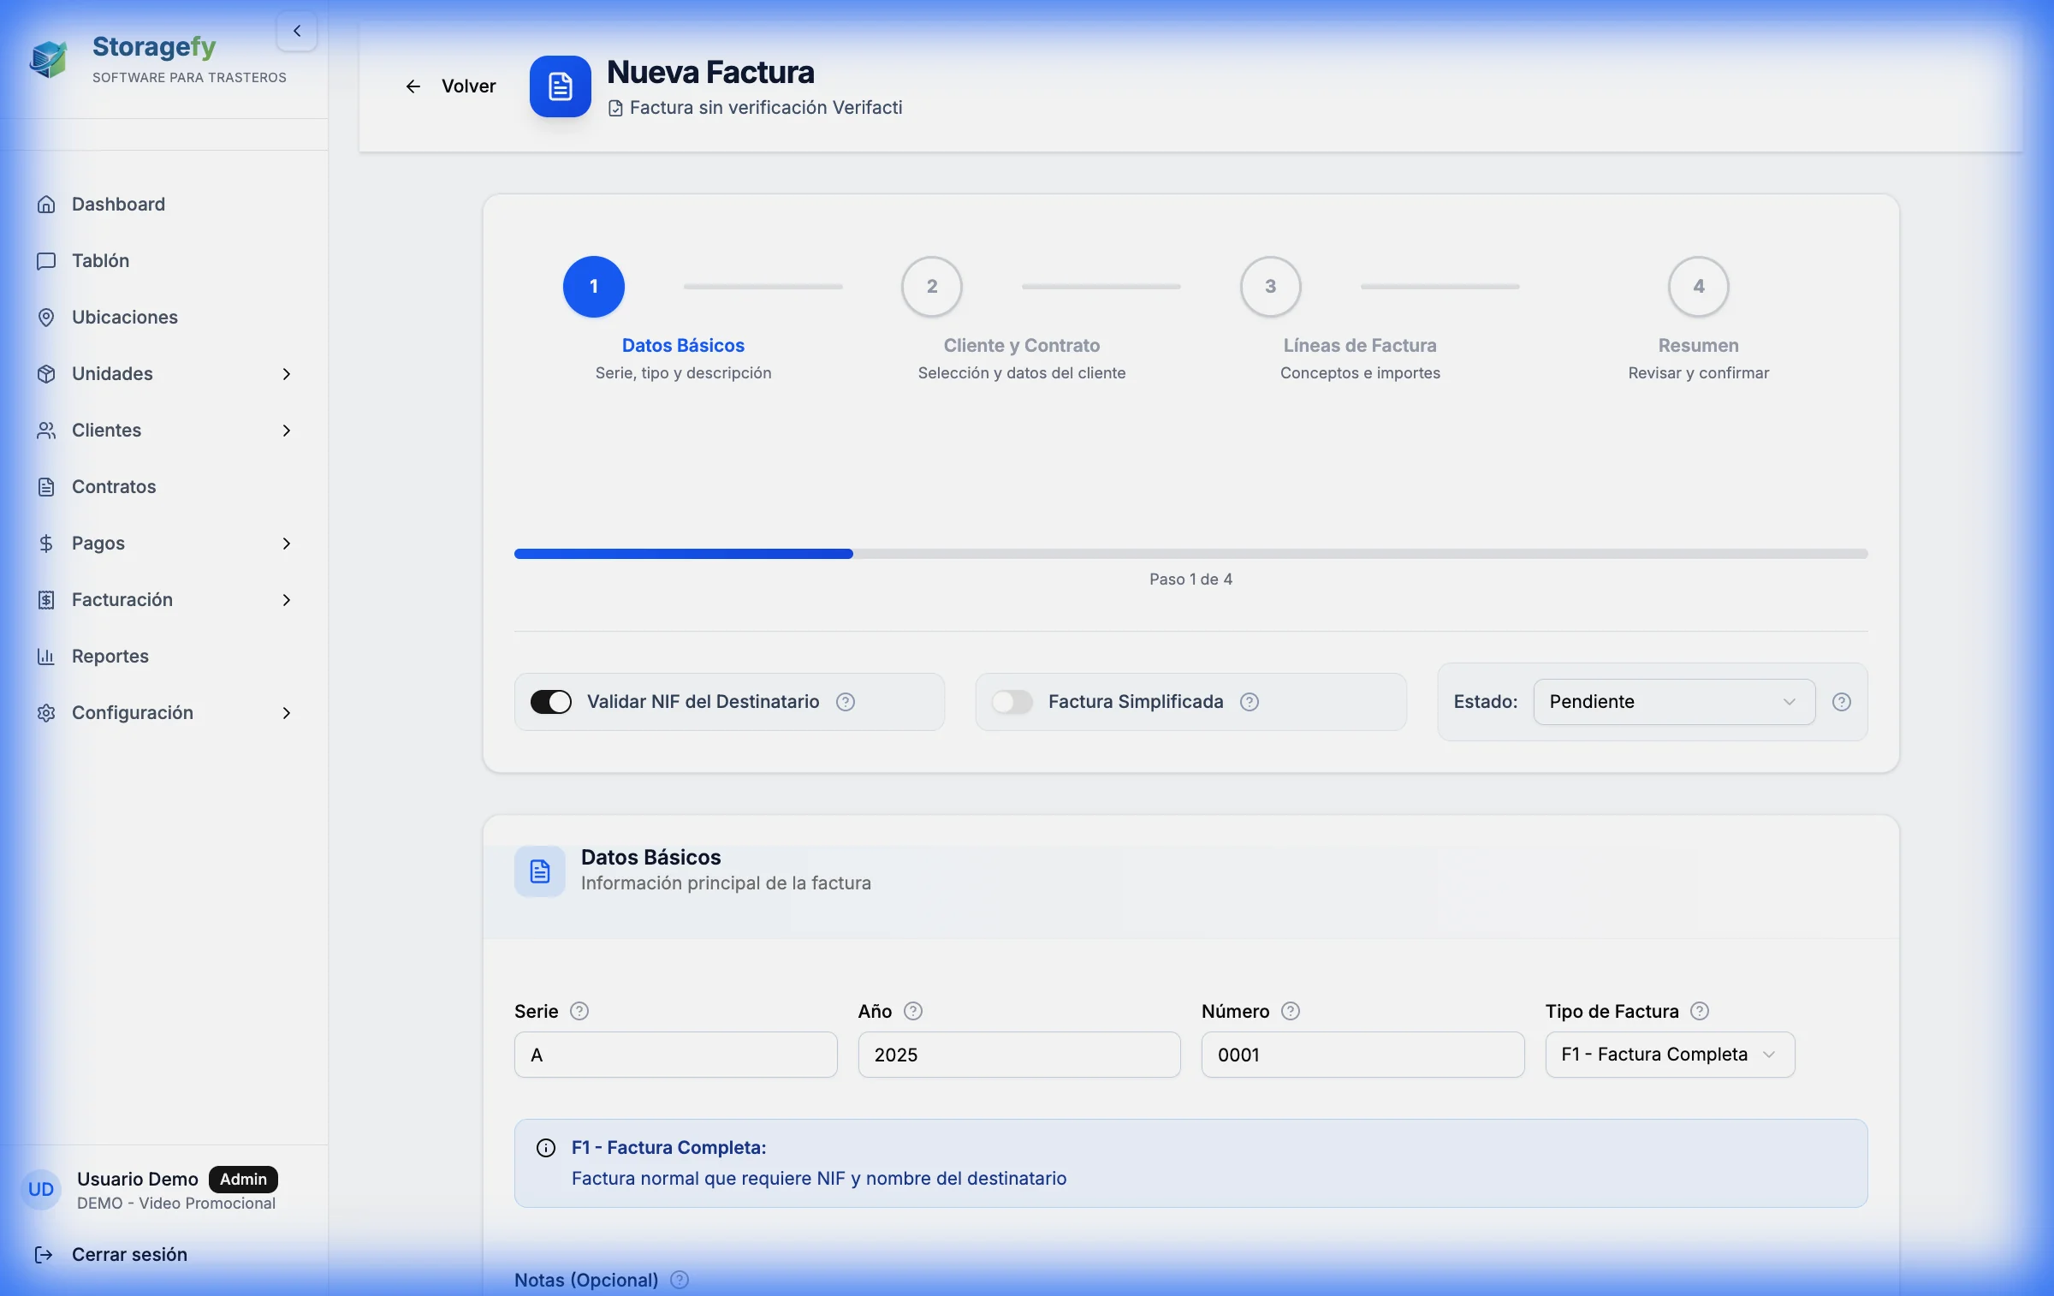2054x1296 pixels.
Task: Go to Reportes in the sidebar
Action: [110, 657]
